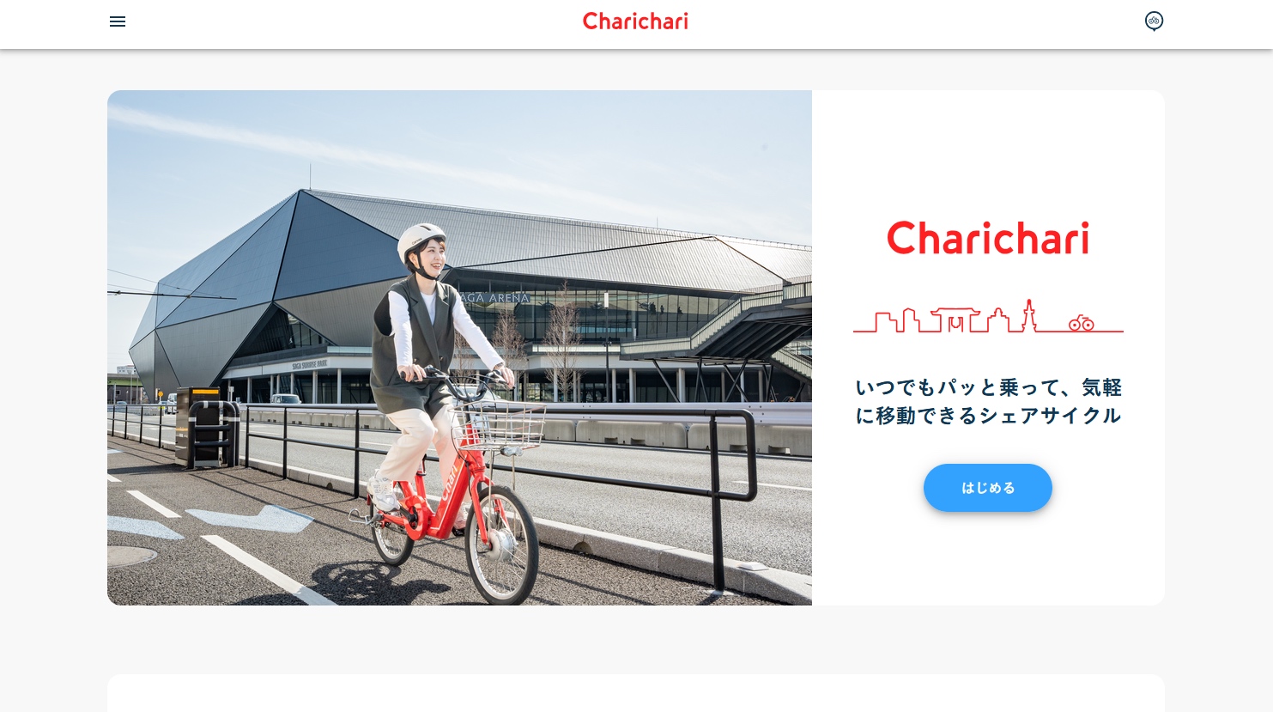Click the bicycle map pin icon

point(1154,21)
